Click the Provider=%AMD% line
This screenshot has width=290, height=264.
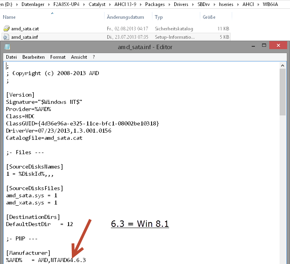point(28,109)
